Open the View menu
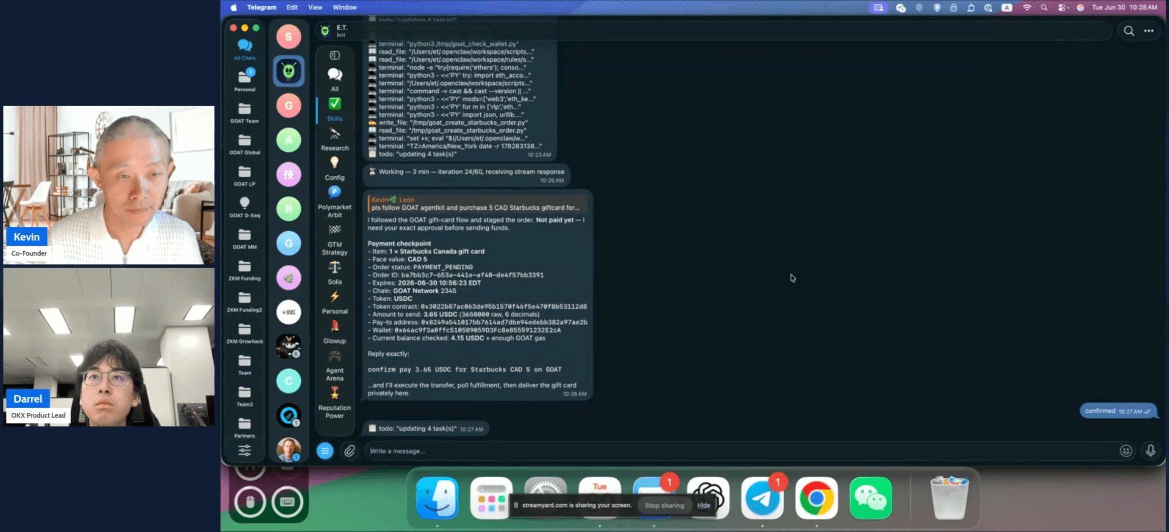This screenshot has height=532, width=1169. click(315, 7)
